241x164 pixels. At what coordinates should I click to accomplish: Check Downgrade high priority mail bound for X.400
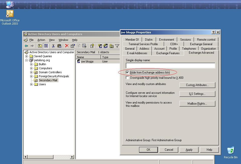[127, 77]
